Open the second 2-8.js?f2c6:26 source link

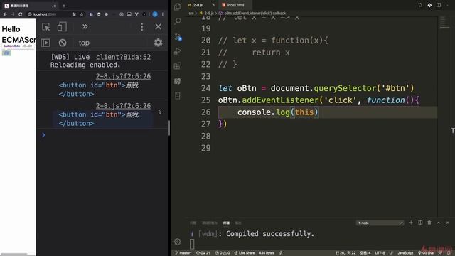click(x=123, y=106)
